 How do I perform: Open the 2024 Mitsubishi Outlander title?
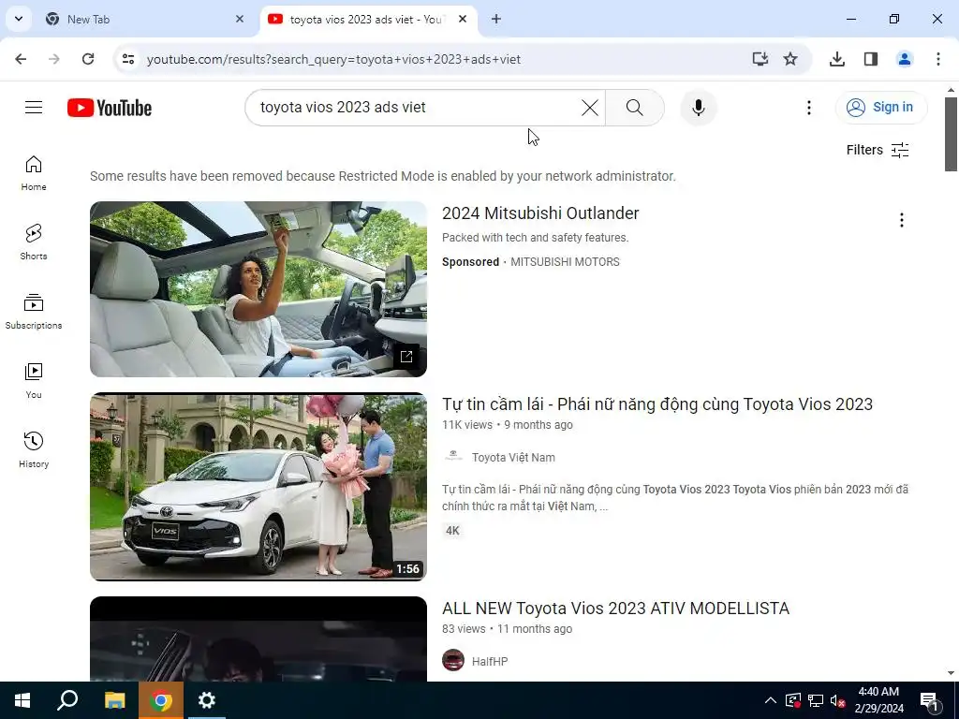540,213
